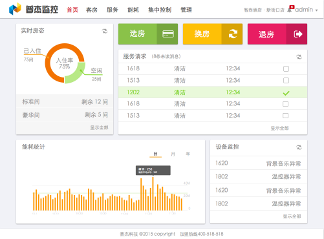Click the pink 退房 button
The width and height of the screenshot is (324, 239).
click(x=277, y=34)
